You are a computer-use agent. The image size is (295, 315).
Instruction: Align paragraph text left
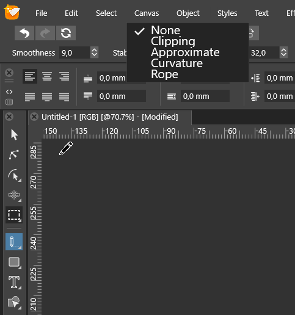point(30,76)
